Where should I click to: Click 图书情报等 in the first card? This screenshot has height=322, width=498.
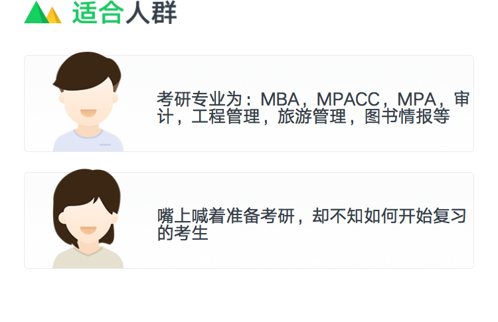click(x=407, y=116)
